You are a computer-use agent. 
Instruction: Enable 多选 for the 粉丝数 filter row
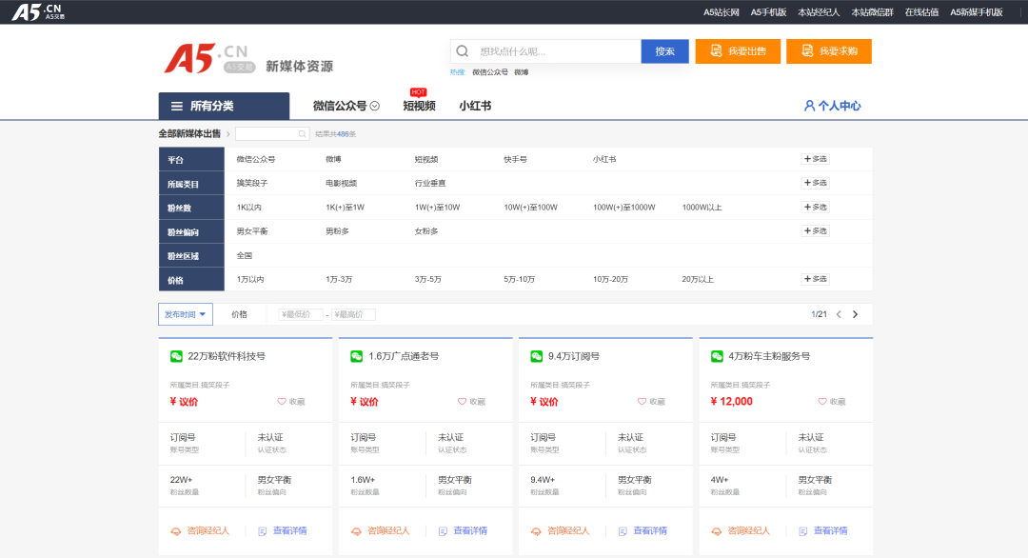coord(816,207)
